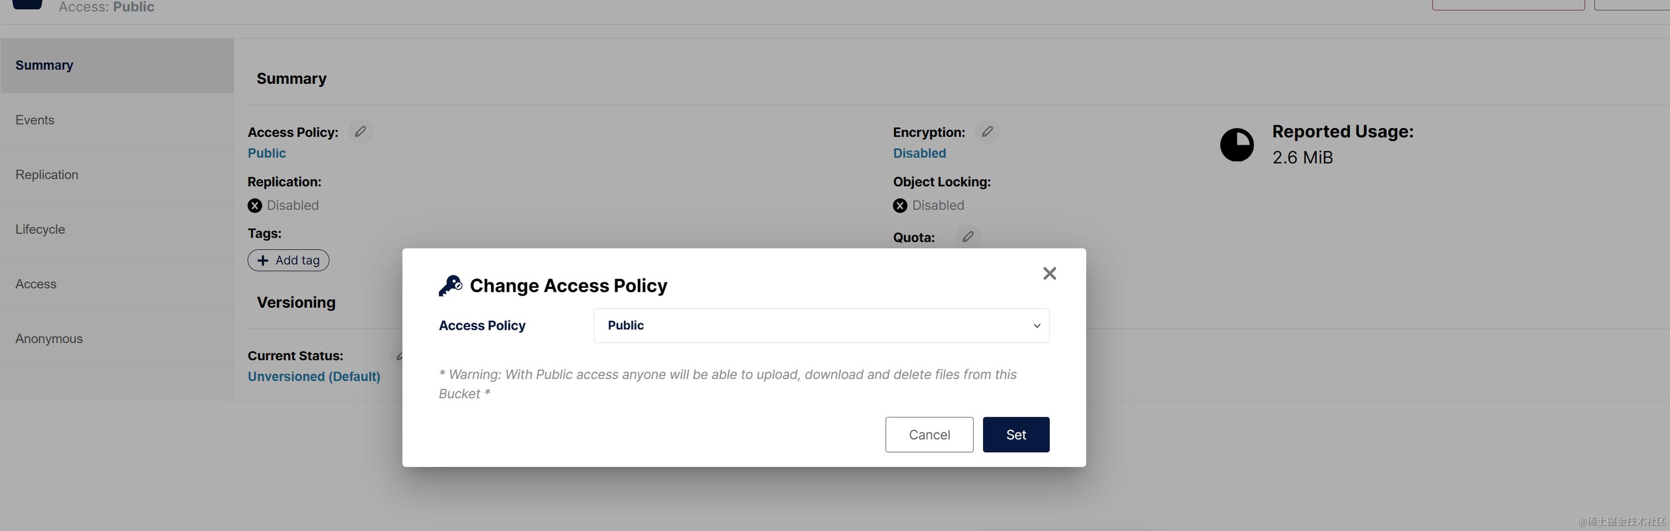Click the Quota edit pencil icon
The width and height of the screenshot is (1670, 531).
[x=967, y=237]
